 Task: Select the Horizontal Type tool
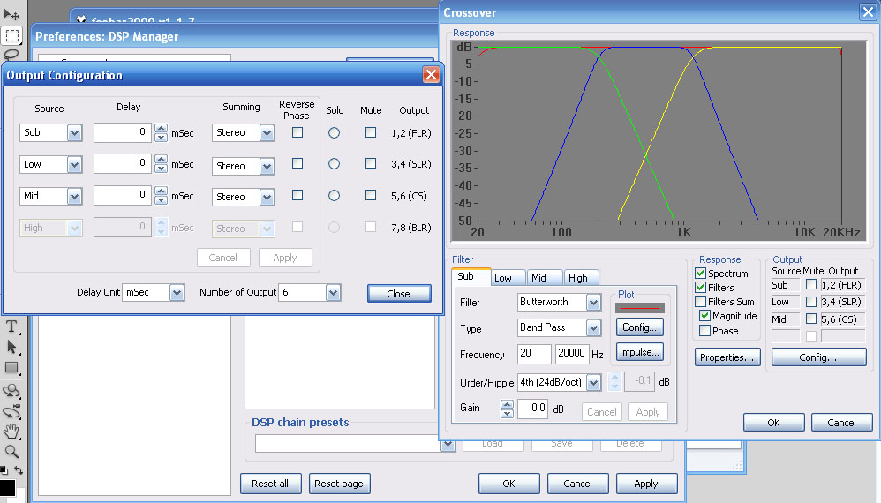pos(11,327)
